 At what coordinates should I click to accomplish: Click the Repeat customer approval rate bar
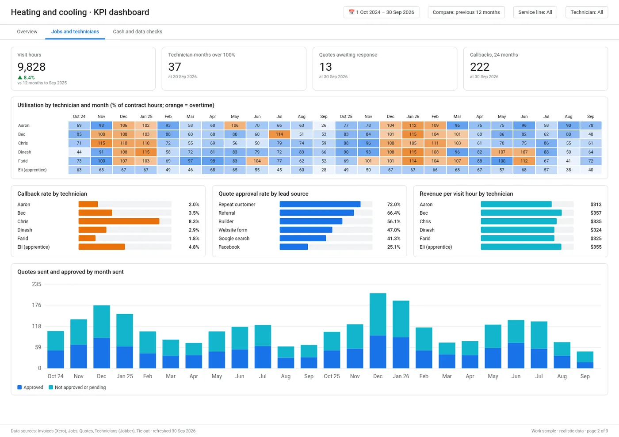pos(320,205)
